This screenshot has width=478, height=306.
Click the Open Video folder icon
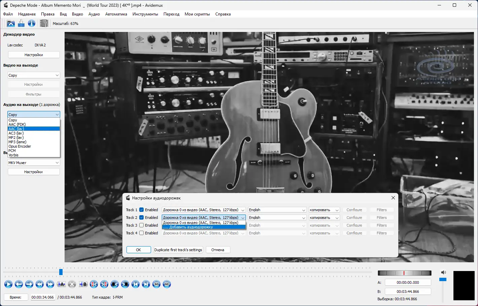coord(11,23)
